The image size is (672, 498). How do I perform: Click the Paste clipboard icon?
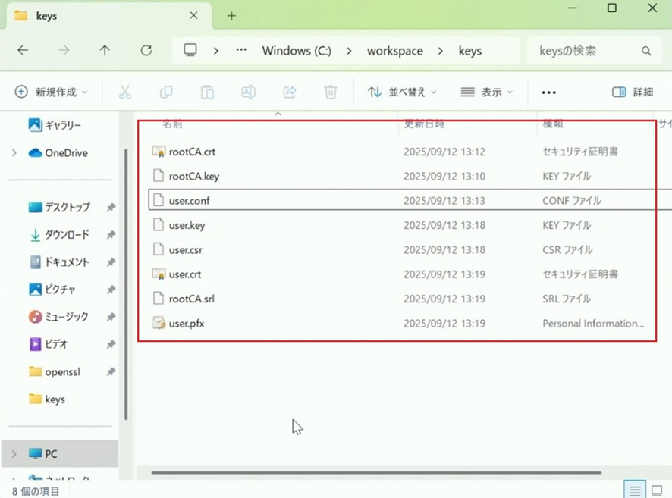[207, 92]
